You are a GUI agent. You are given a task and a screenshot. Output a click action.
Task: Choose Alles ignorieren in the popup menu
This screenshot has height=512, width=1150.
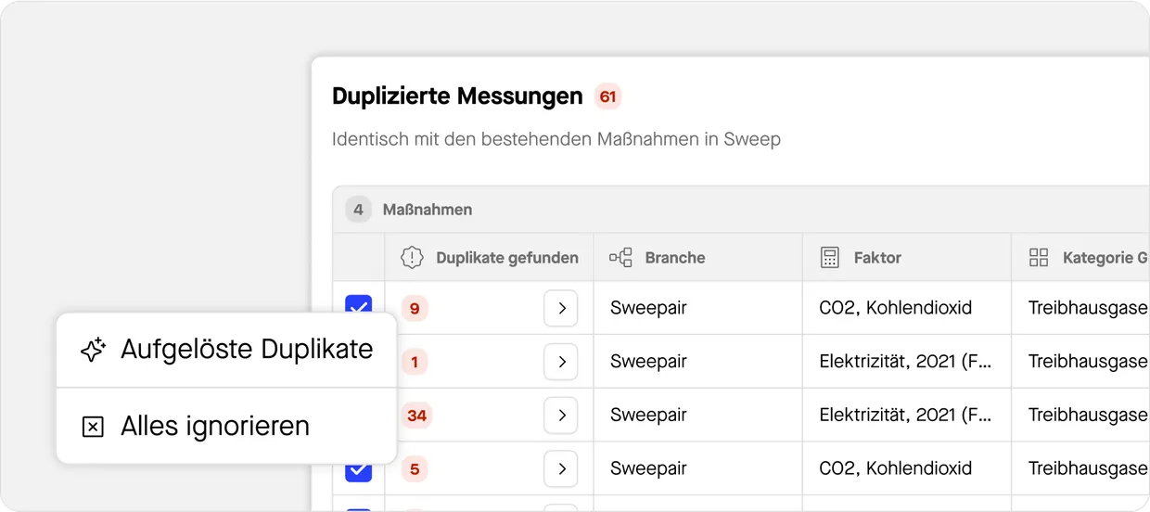(215, 427)
